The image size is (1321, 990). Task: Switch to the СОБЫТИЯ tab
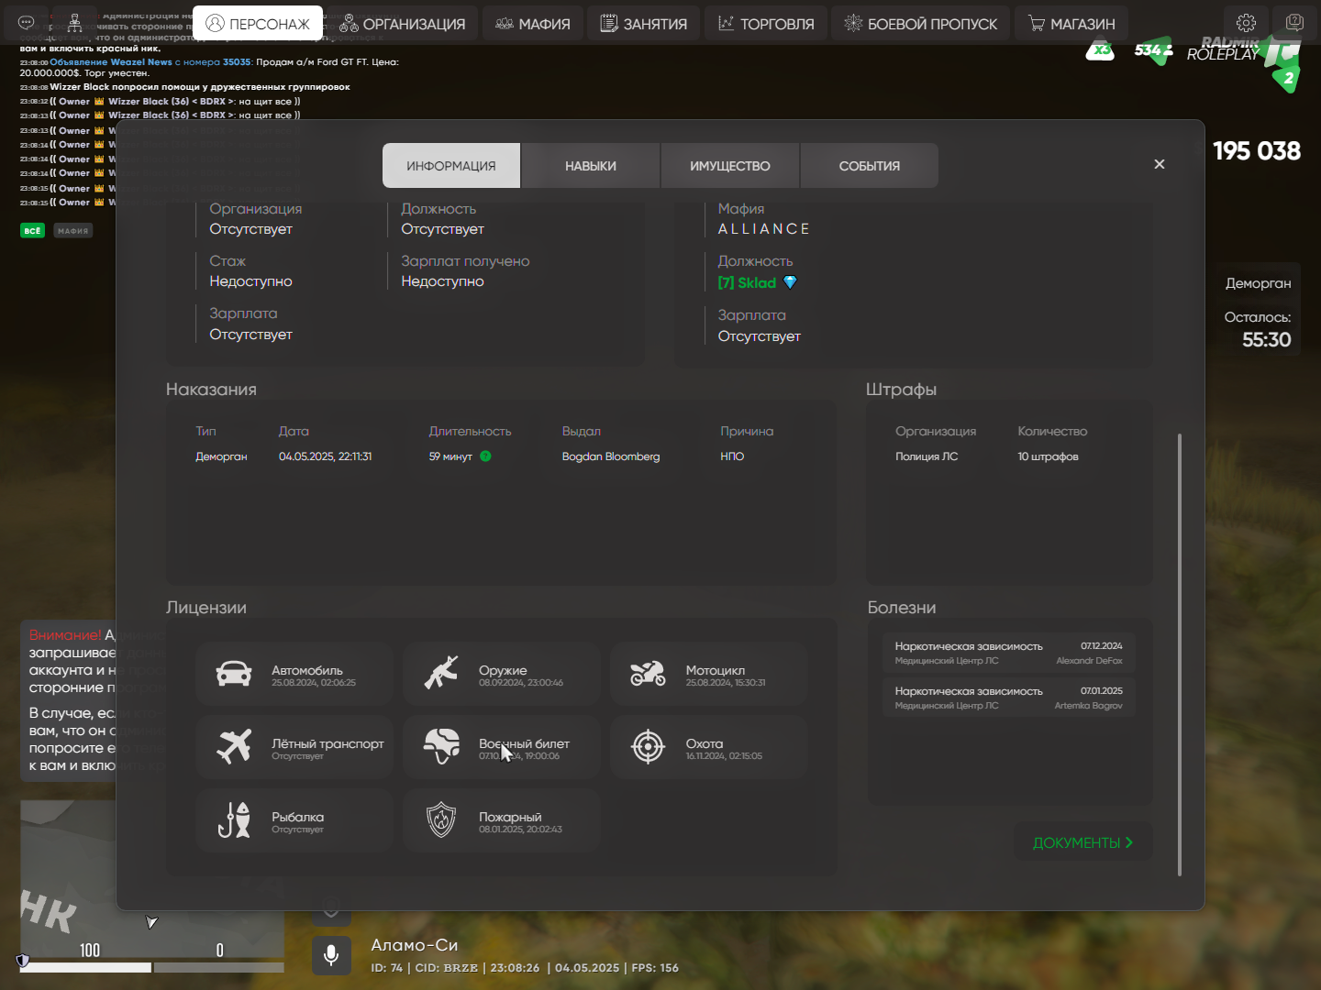point(870,166)
